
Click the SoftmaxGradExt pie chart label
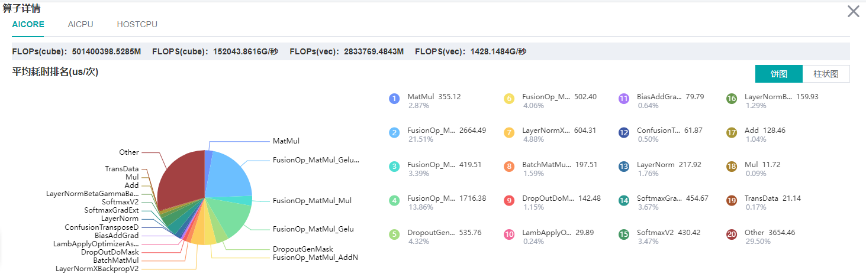[111, 210]
